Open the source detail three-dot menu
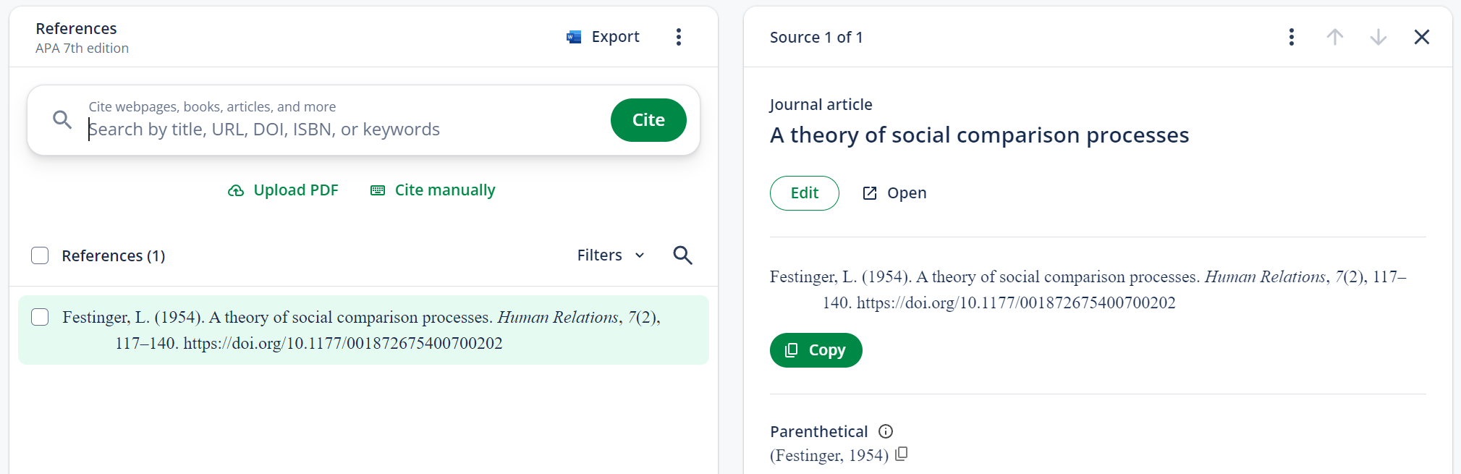 pos(1291,37)
